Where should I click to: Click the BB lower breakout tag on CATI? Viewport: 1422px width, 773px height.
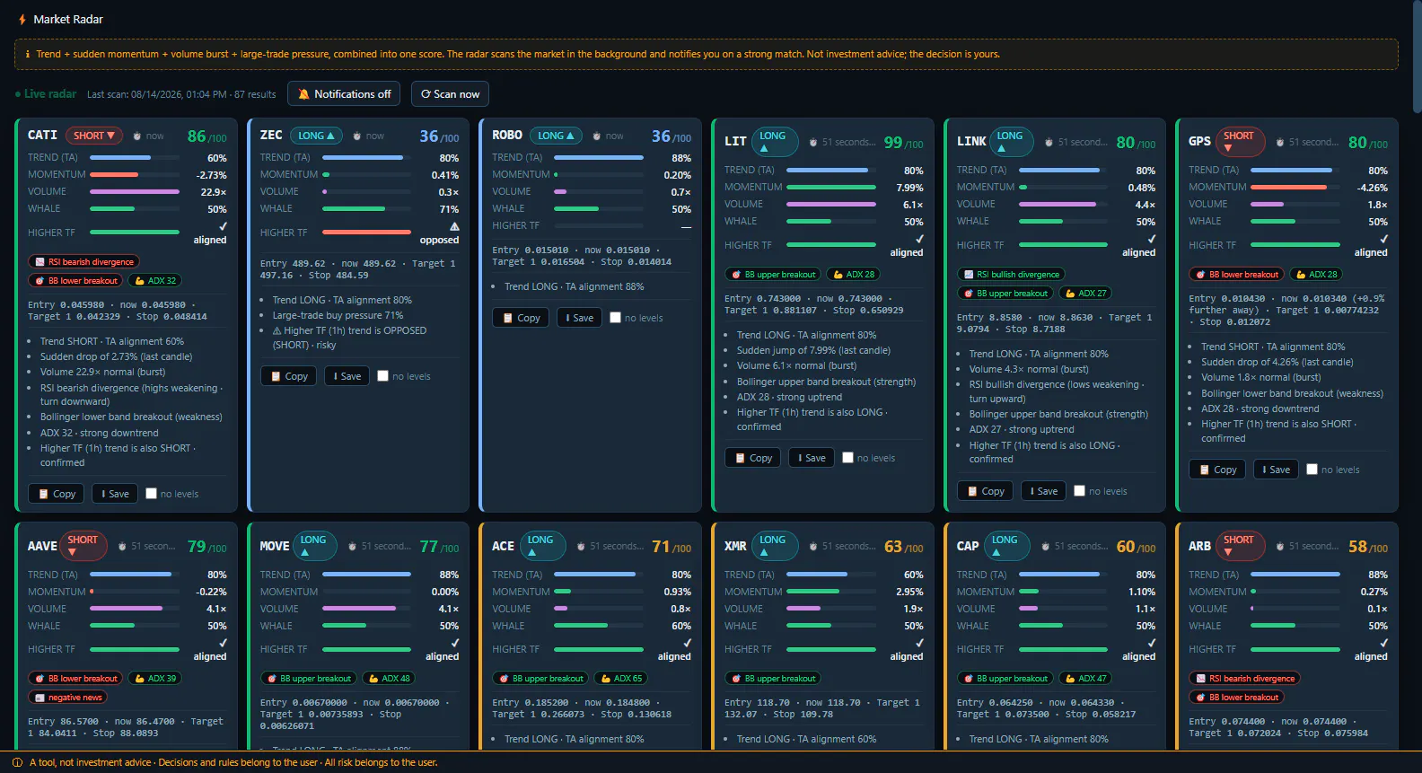75,281
